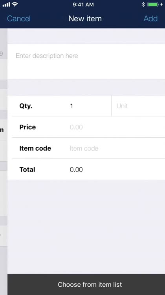Tap the description text field
The width and height of the screenshot is (165, 295).
click(86, 61)
